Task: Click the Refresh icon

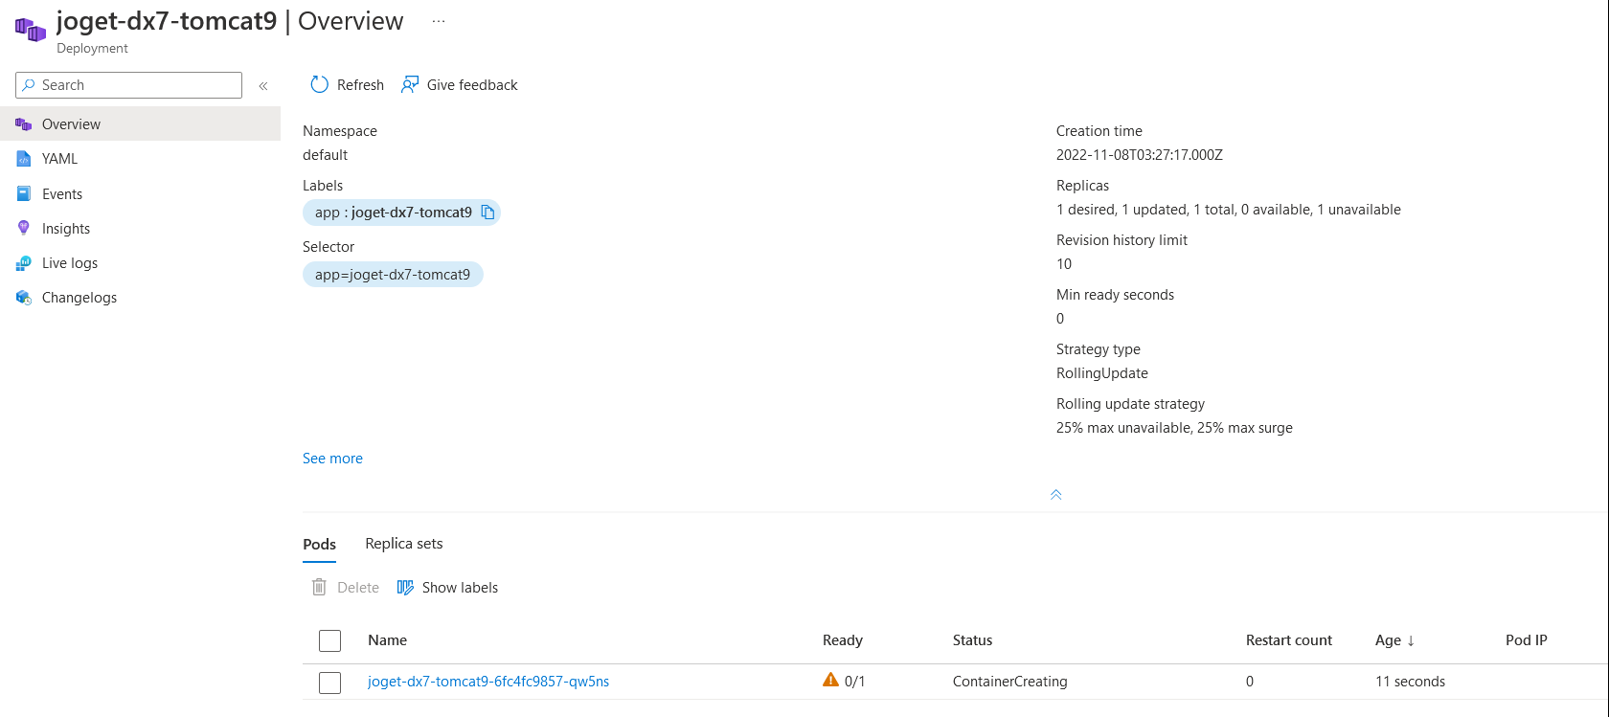Action: click(320, 85)
